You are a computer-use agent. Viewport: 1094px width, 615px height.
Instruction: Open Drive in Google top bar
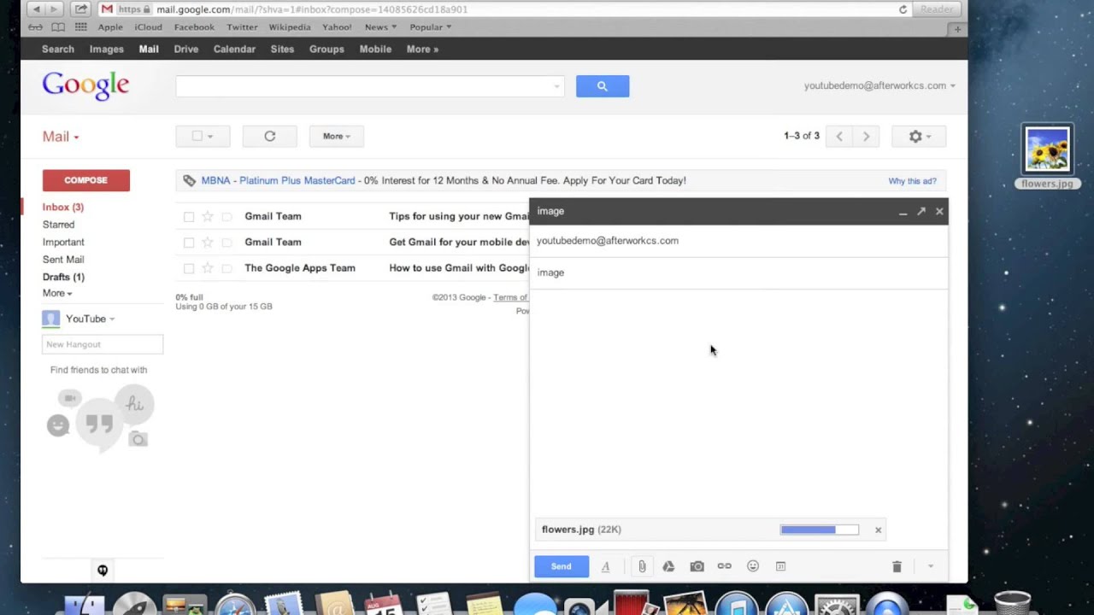click(x=186, y=50)
